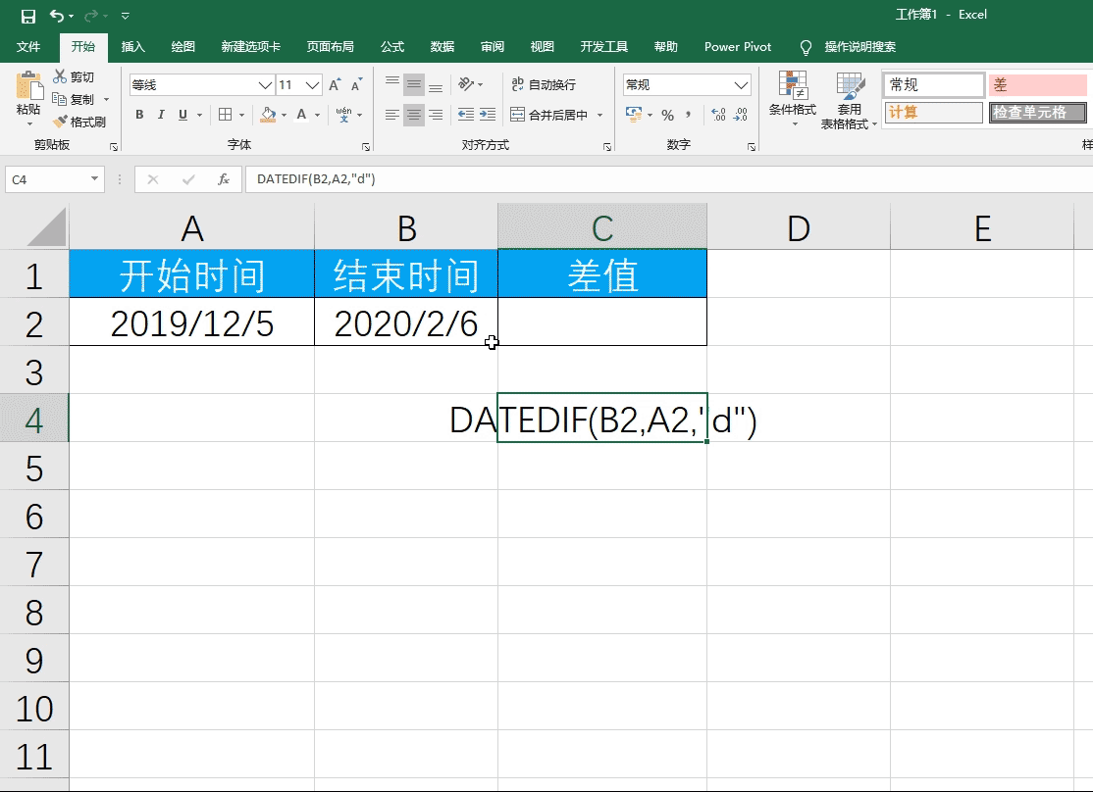Screen dimensions: 1093x792
Task: Click the Cut scissors icon
Action: (61, 76)
